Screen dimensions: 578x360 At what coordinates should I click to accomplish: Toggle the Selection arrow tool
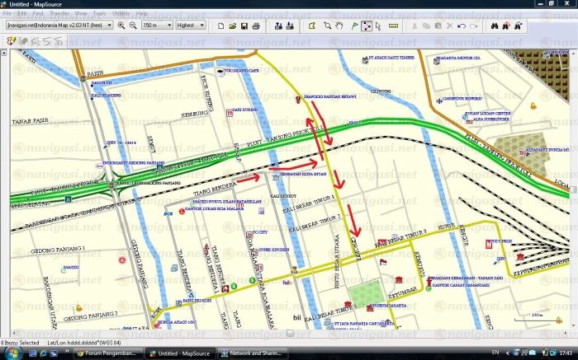pos(378,26)
